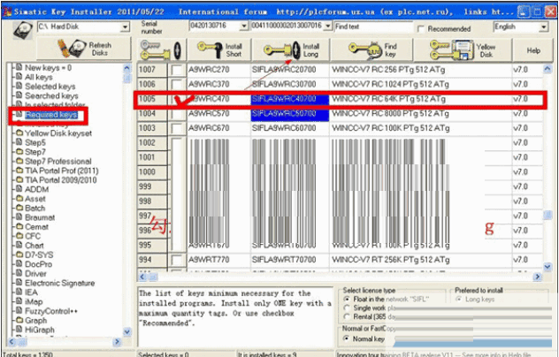Click the Help button
The height and width of the screenshot is (357, 559).
pyautogui.click(x=533, y=50)
